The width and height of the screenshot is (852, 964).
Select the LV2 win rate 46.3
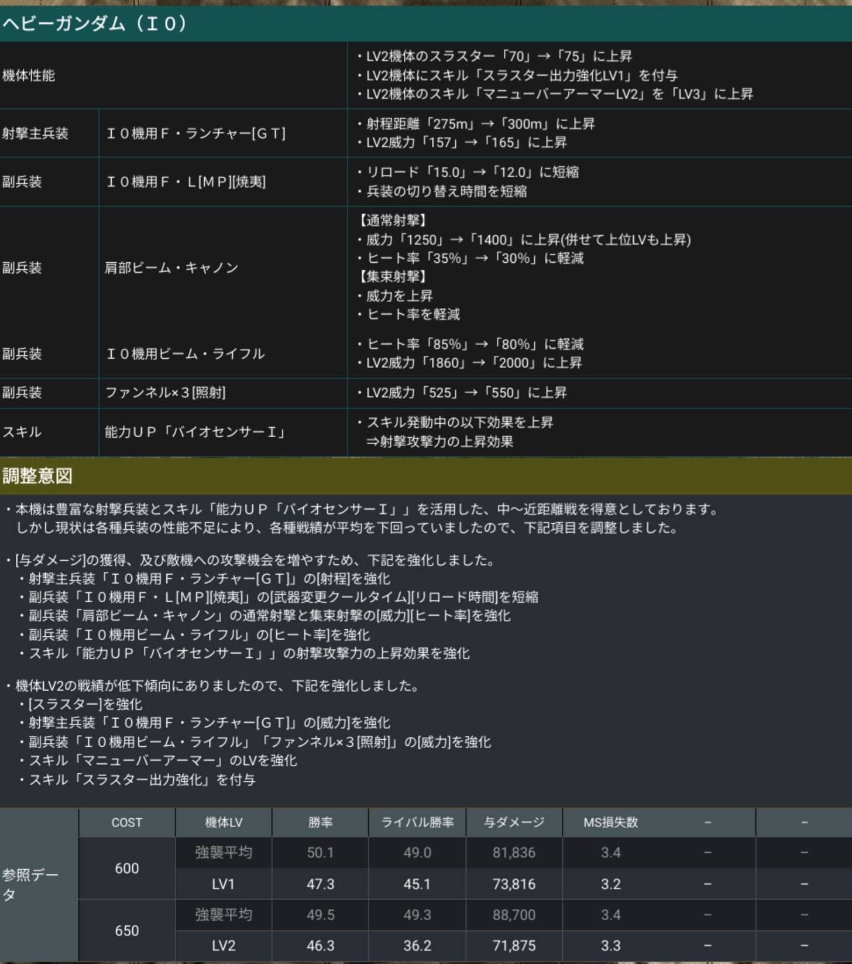[x=321, y=946]
